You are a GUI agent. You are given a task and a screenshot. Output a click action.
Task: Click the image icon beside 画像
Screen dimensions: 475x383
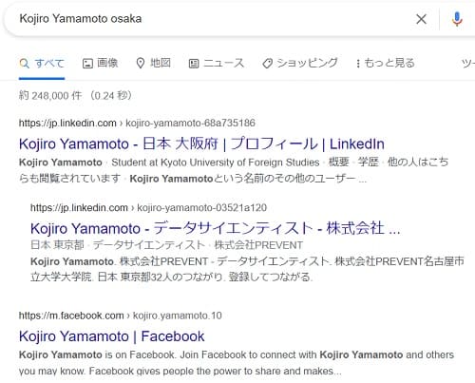pyautogui.click(x=87, y=64)
